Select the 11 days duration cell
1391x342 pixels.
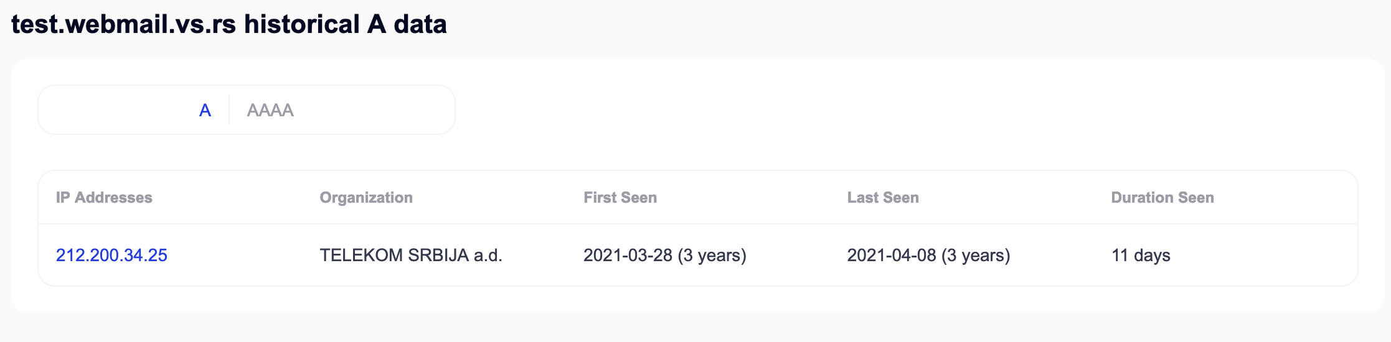click(1141, 255)
